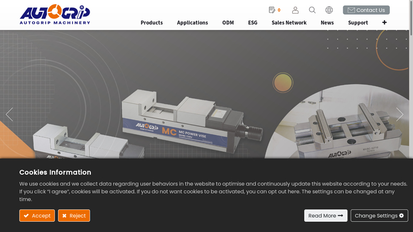The height and width of the screenshot is (232, 413).
Task: Open the News menu item
Action: pos(327,23)
